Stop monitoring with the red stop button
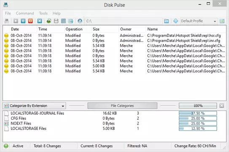229x152 pixels. click(x=30, y=21)
